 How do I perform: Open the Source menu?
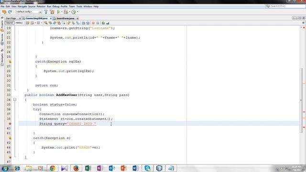coord(32,6)
